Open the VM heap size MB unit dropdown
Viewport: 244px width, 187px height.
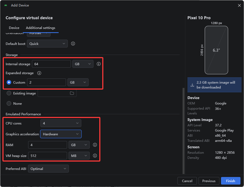click(x=79, y=156)
